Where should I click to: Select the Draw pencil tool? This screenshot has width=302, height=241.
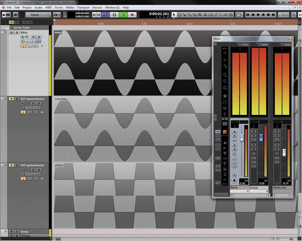click(x=216, y=15)
